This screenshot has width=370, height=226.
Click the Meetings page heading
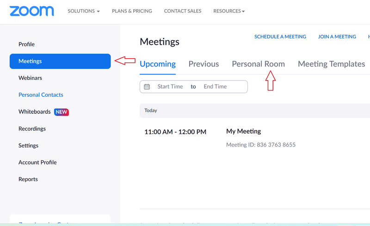coord(160,42)
